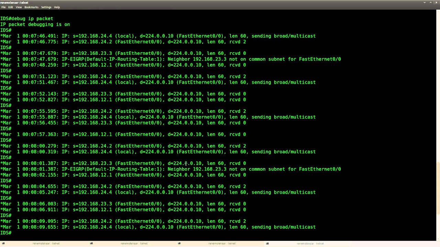This screenshot has width=440, height=247.
Task: Click the log line timestamped 00:08:04.655
Action: [123, 187]
